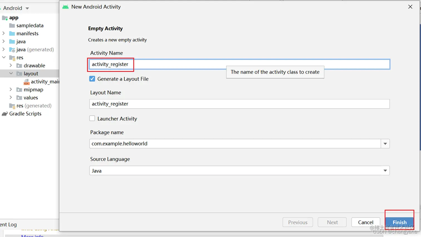Viewport: 421px width, 237px height.
Task: Expand the drawable folder node
Action: pos(11,65)
